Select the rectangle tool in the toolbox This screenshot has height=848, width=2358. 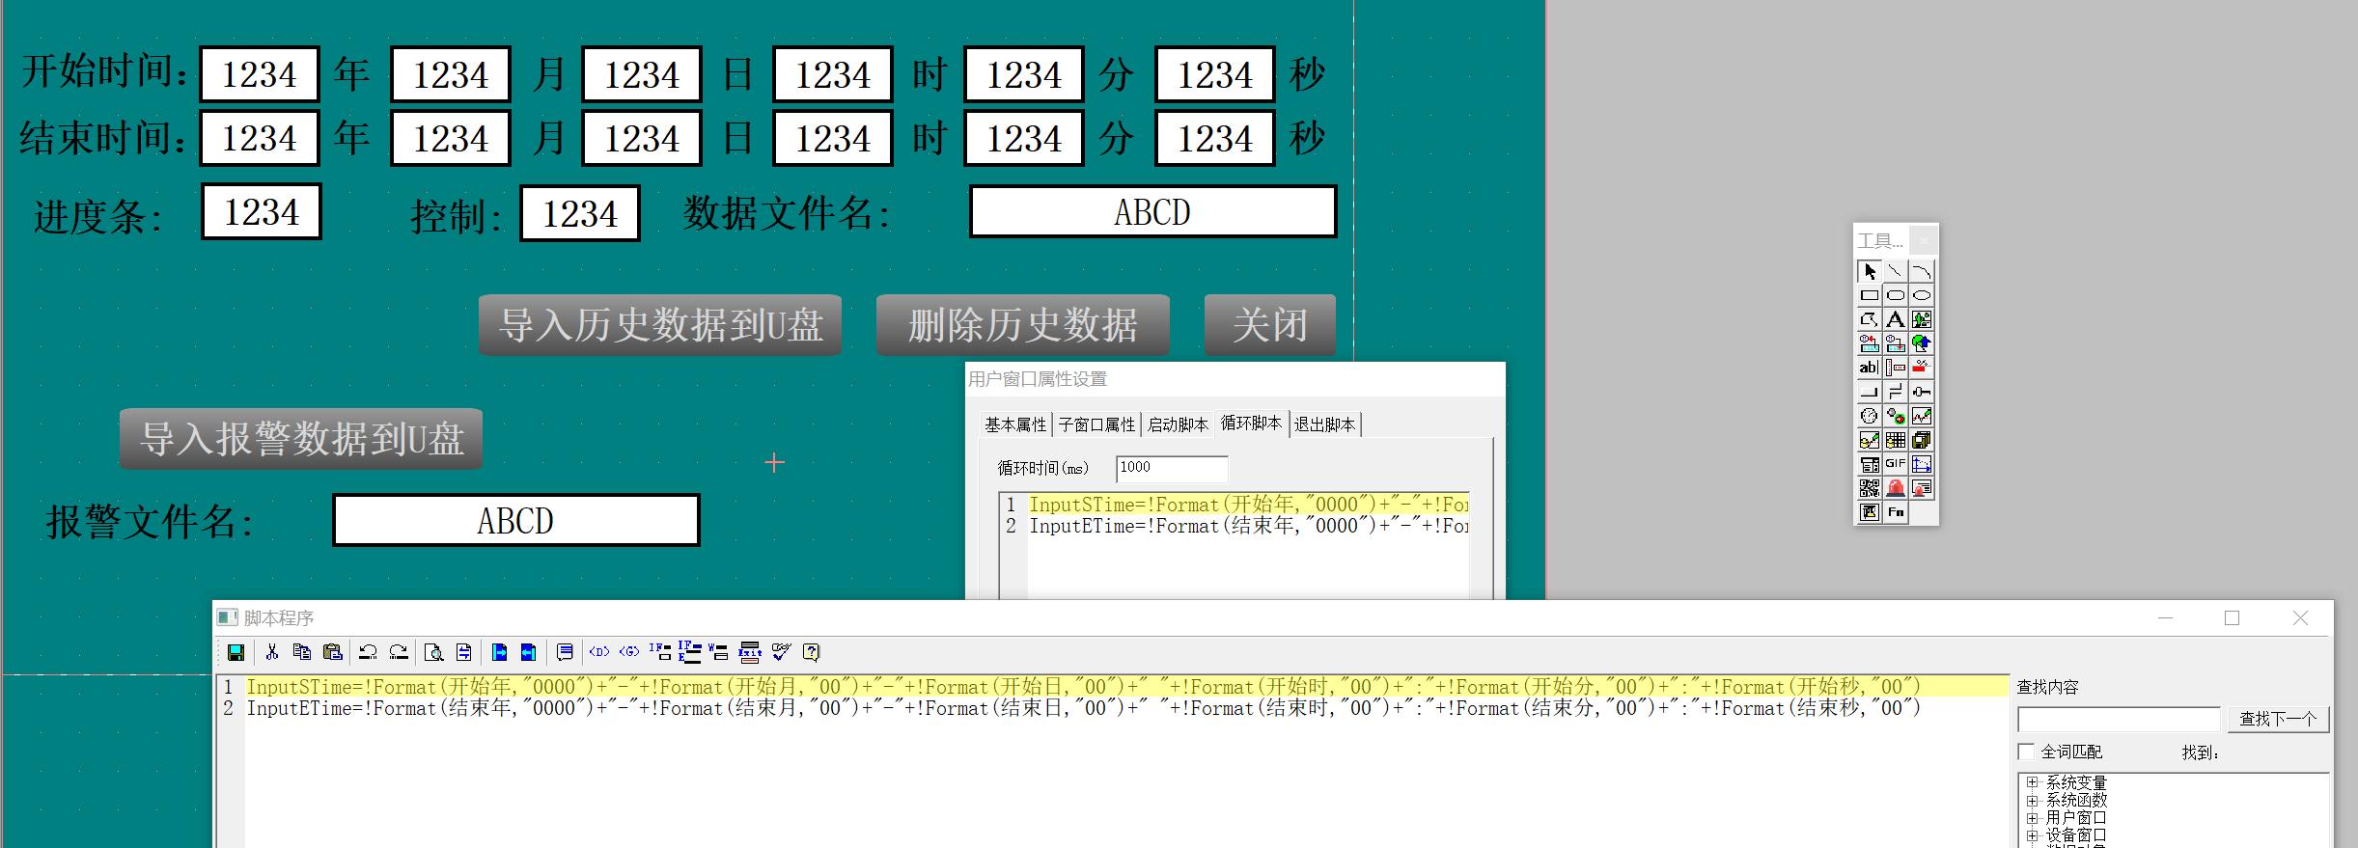1870,295
